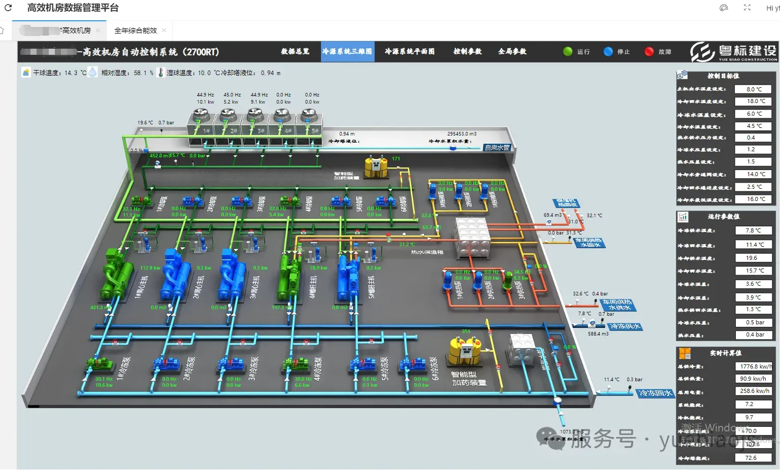Image resolution: width=780 pixels, height=470 pixels.
Task: Edit 冷却回水温度设定 field showing 18.0 ℃
Action: coord(753,102)
